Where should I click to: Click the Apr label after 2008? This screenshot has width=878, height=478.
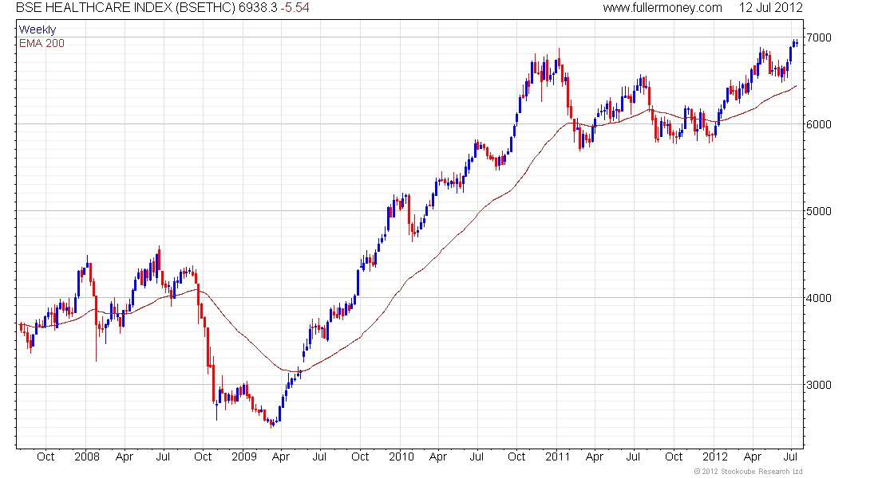click(125, 456)
